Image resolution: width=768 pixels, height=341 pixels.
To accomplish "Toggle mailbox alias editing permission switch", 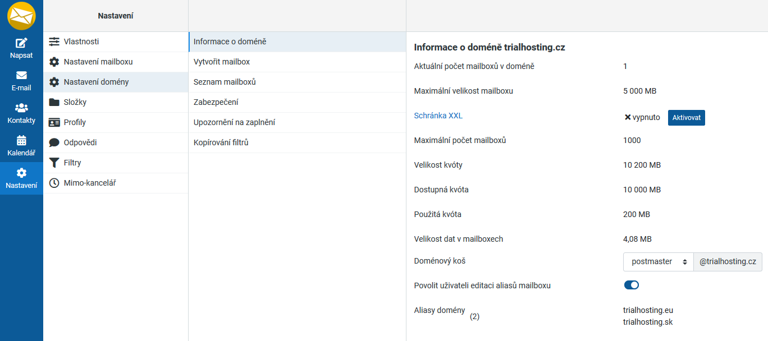I will pos(632,285).
